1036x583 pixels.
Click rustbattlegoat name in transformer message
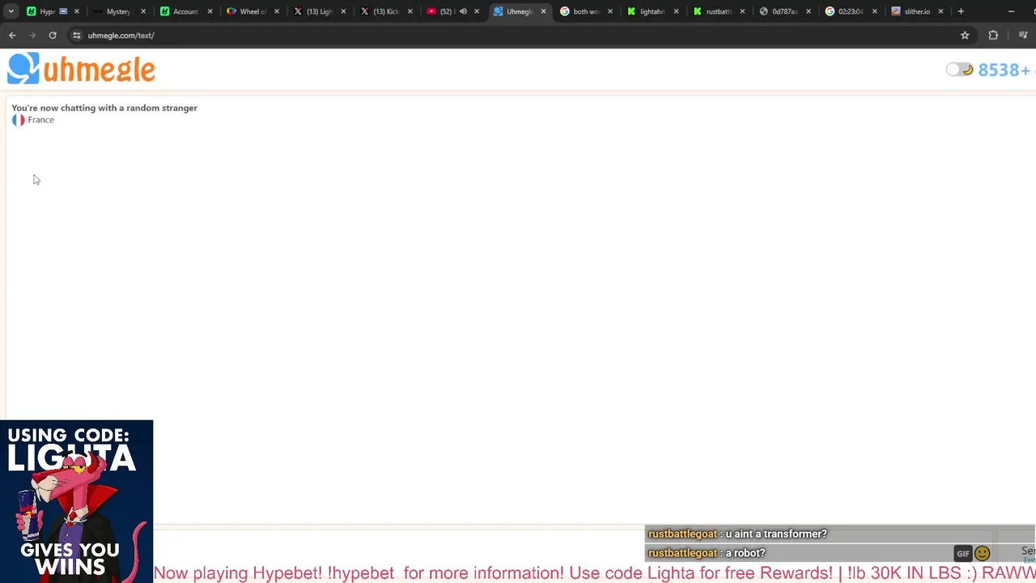[682, 534]
